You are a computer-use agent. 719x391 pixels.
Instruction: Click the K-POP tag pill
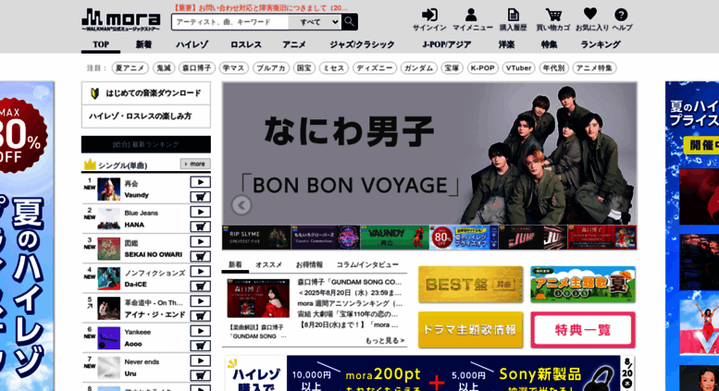[483, 68]
